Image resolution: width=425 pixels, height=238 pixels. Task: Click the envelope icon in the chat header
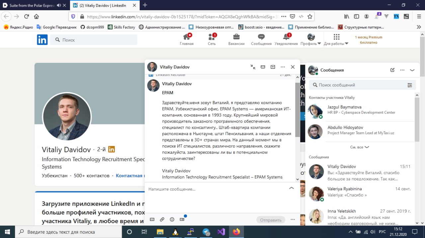[x=263, y=67]
